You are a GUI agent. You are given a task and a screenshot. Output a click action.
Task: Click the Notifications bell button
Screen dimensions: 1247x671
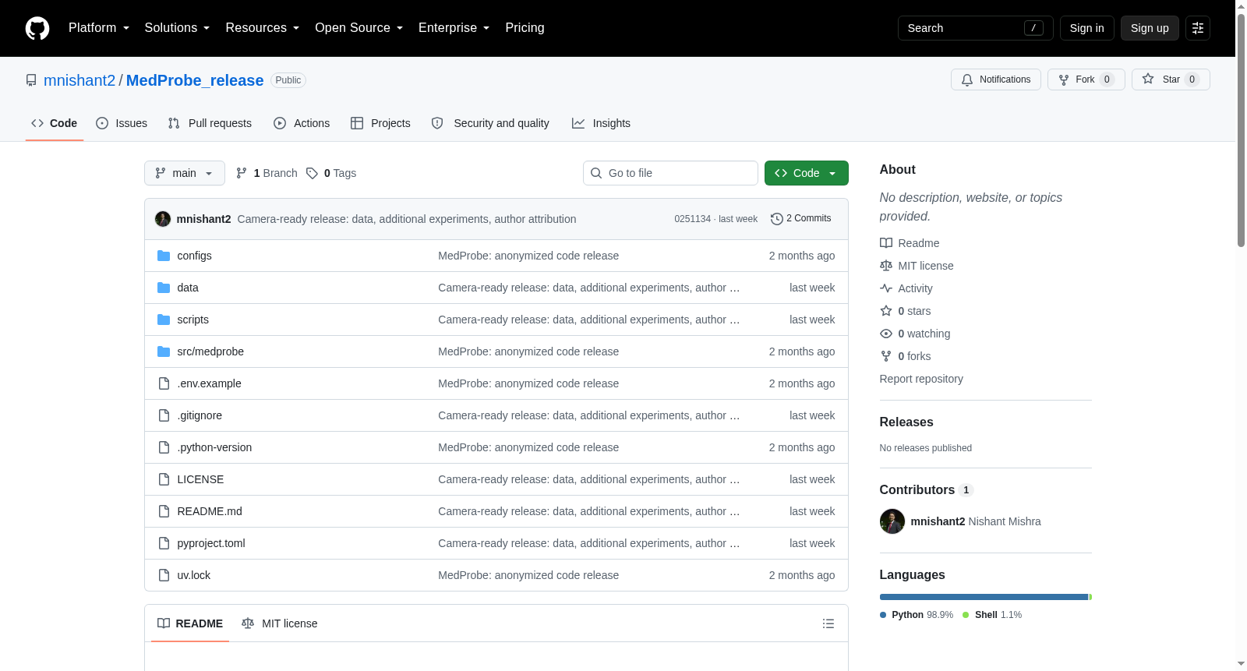pos(996,79)
